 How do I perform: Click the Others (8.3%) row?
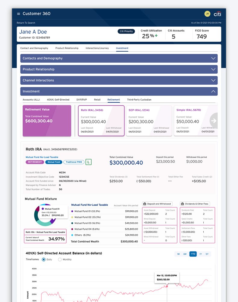[105, 235]
